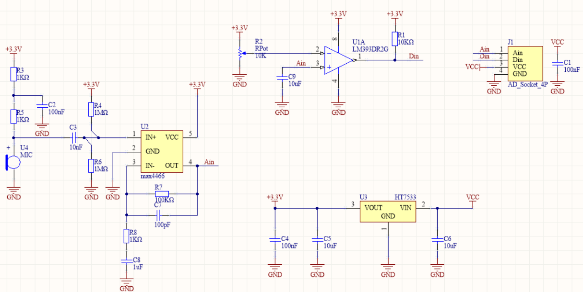This screenshot has width=583, height=292.
Task: Click the R1 10KΩ pull-up resistor
Action: (395, 39)
